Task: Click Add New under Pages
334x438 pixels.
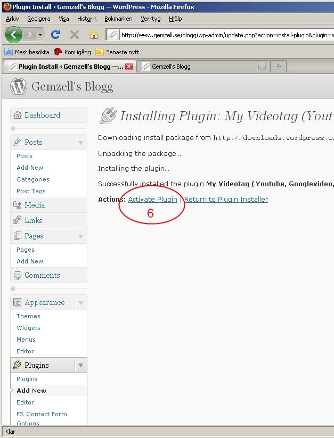Action: [30, 261]
